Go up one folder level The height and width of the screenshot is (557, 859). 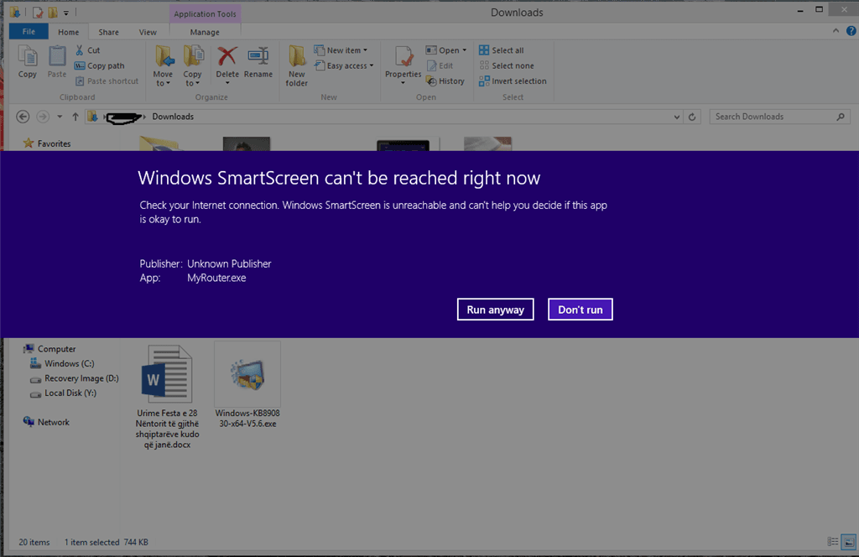pos(75,117)
